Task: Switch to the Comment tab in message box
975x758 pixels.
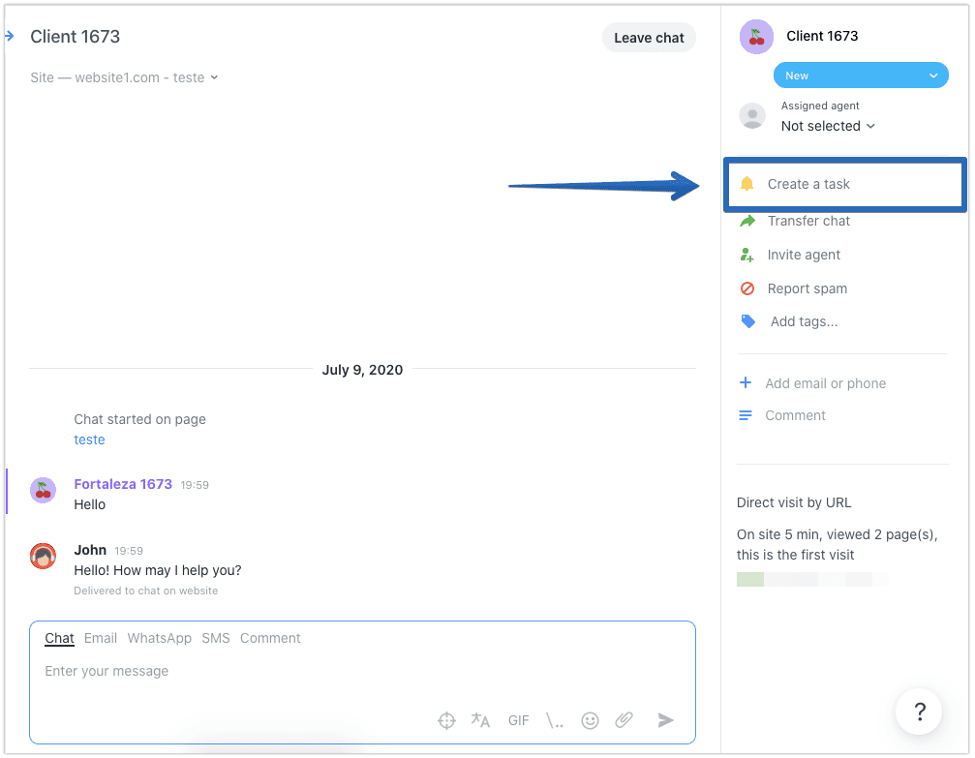Action: pos(270,638)
